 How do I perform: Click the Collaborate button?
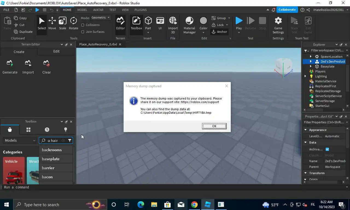pos(287,10)
